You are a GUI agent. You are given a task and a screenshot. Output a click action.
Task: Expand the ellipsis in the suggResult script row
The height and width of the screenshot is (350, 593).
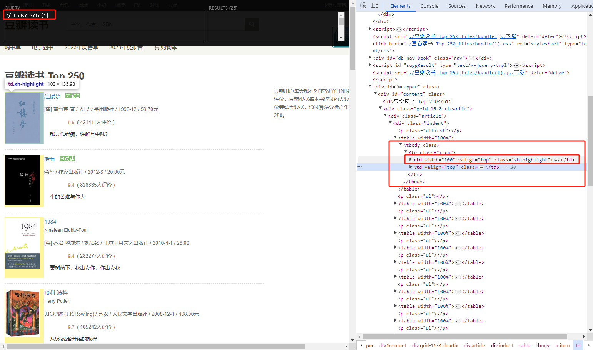click(x=516, y=65)
